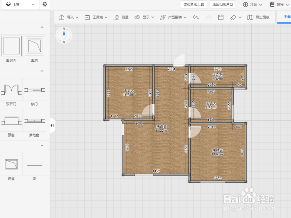
Task: Click the save floppy disk icon
Action: coord(221,17)
